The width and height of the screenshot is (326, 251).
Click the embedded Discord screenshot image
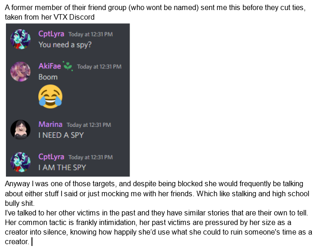[x=68, y=100]
